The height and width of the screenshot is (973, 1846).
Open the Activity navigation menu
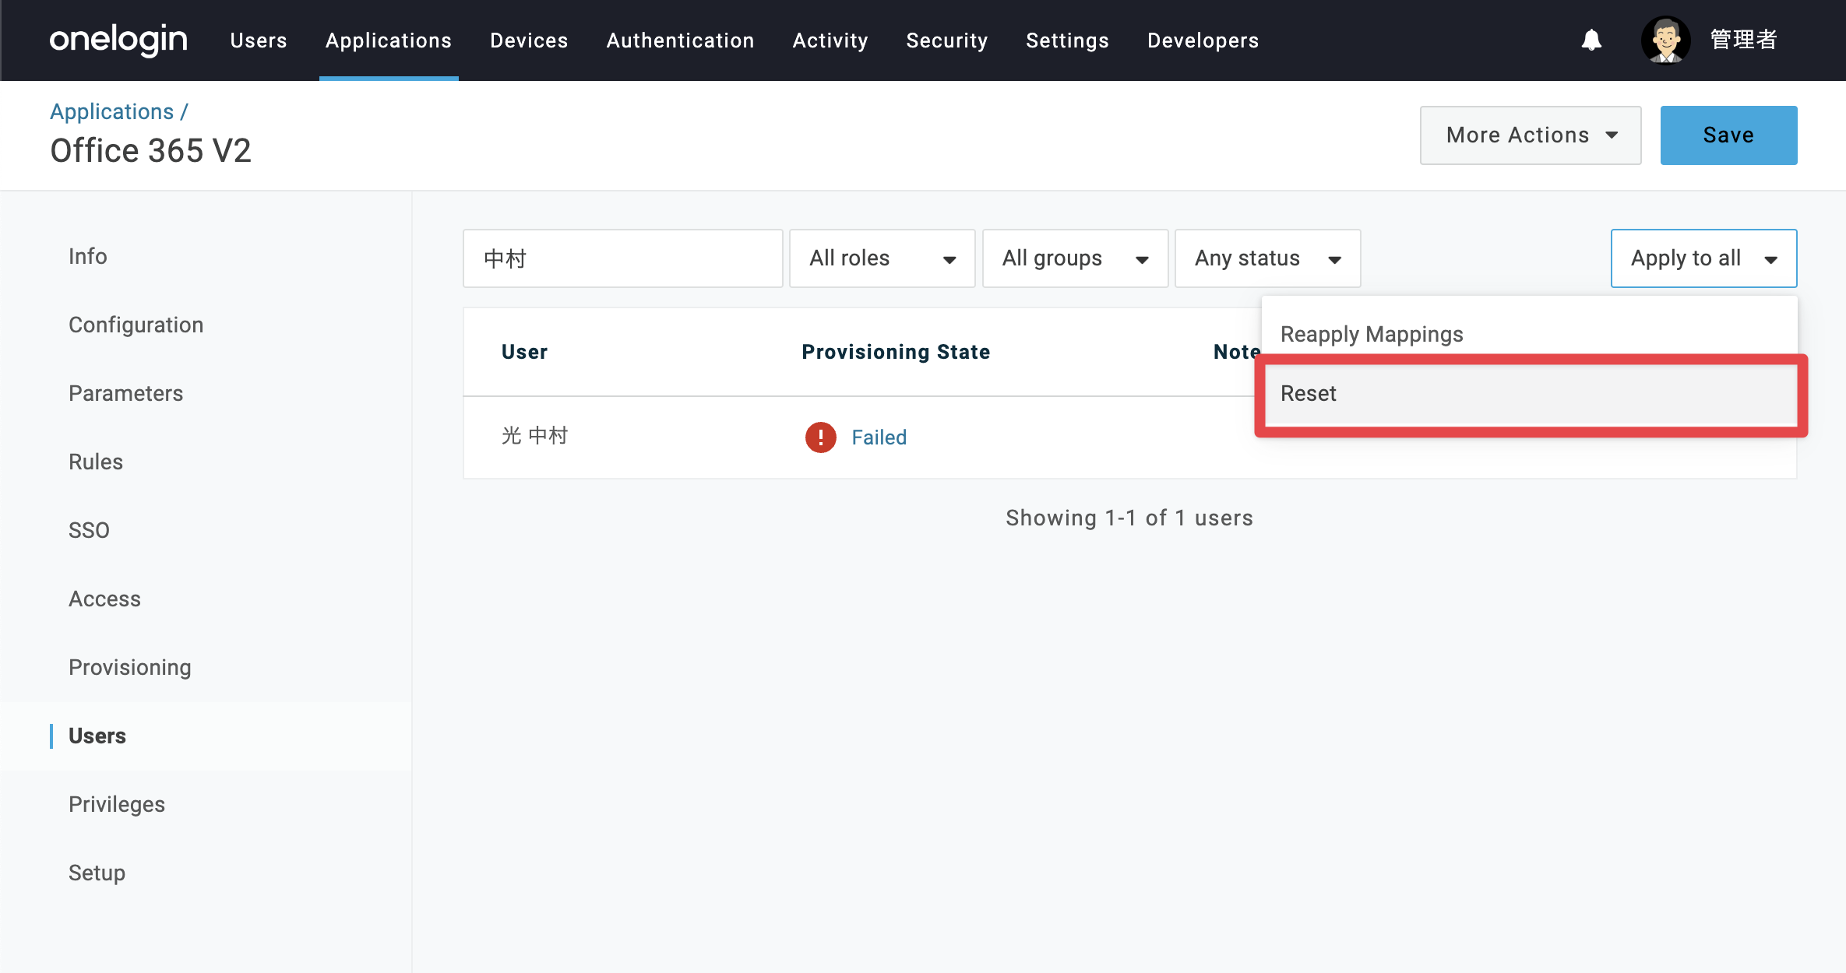(830, 40)
